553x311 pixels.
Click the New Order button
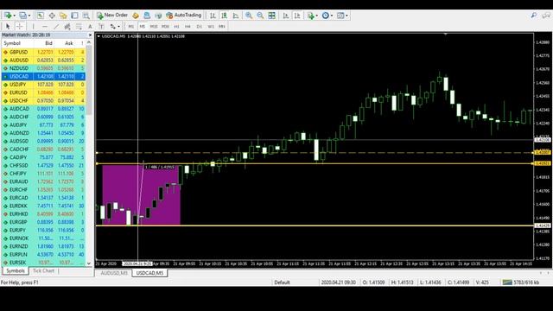[x=112, y=16]
